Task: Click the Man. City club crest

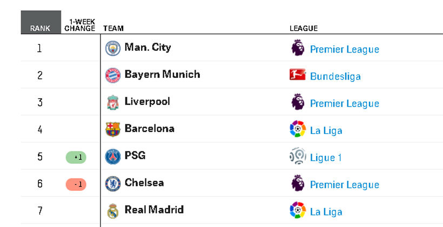Action: coord(113,48)
